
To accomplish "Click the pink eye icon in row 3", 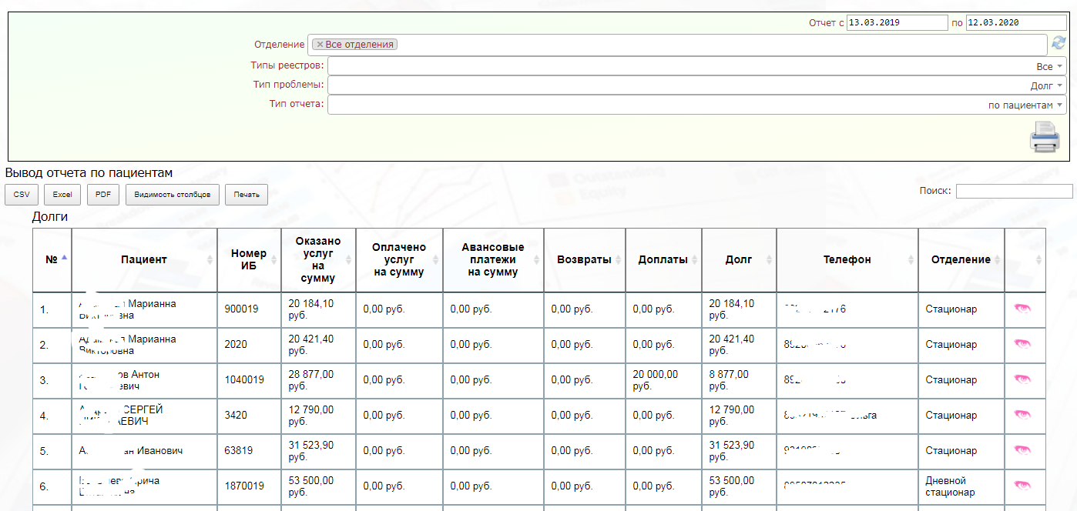I will (1023, 379).
